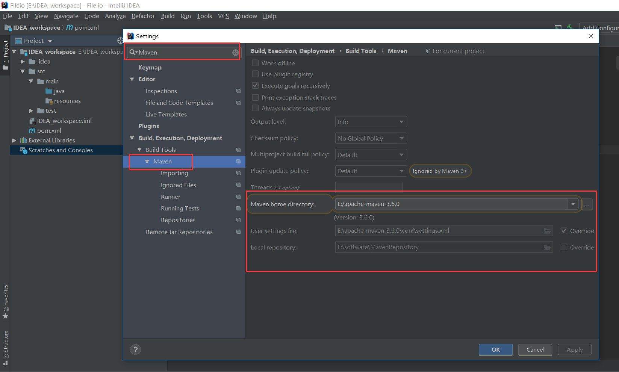Click the Cancel button
Viewport: 619px width, 372px height.
535,349
